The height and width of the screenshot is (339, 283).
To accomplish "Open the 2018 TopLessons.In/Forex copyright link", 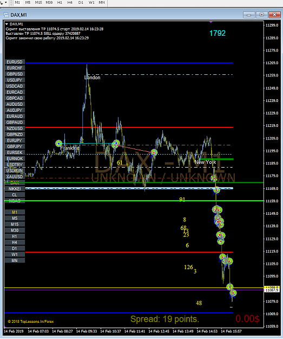I will (x=31, y=322).
